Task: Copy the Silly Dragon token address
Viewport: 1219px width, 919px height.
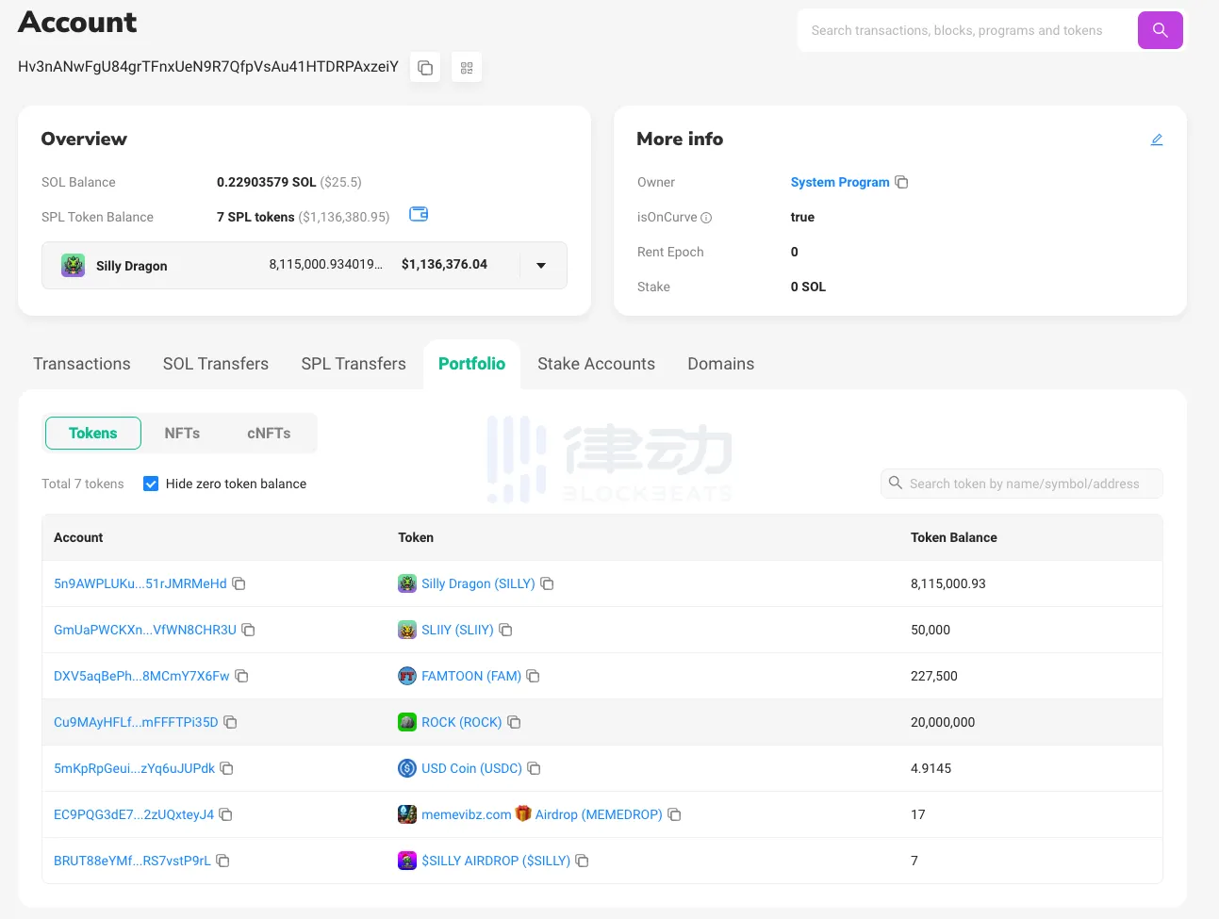Action: [x=547, y=583]
